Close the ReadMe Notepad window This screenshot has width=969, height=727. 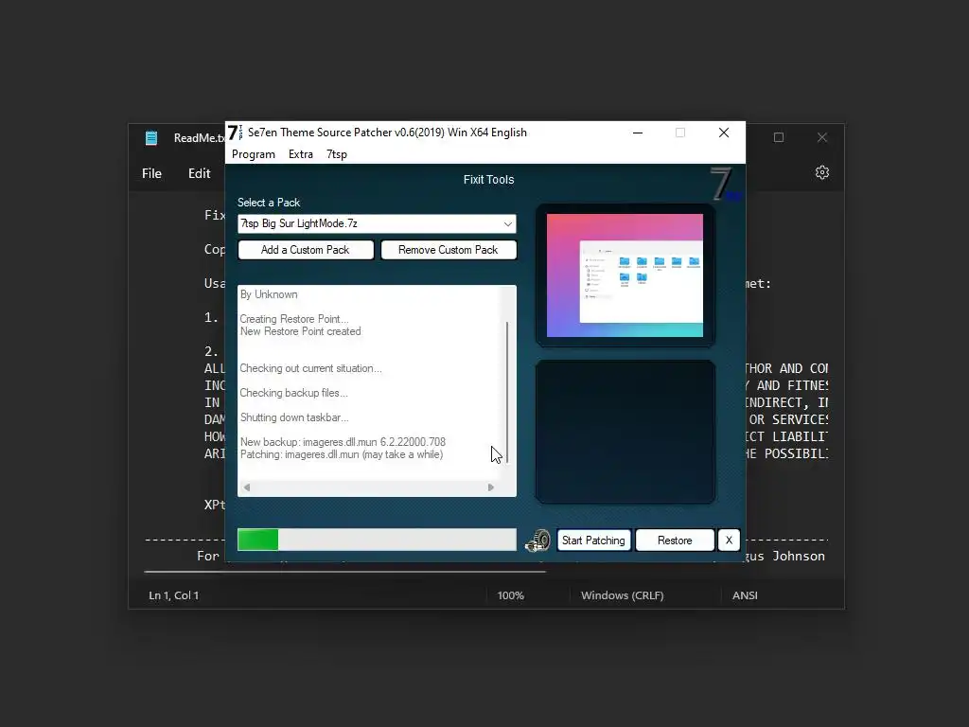(822, 137)
